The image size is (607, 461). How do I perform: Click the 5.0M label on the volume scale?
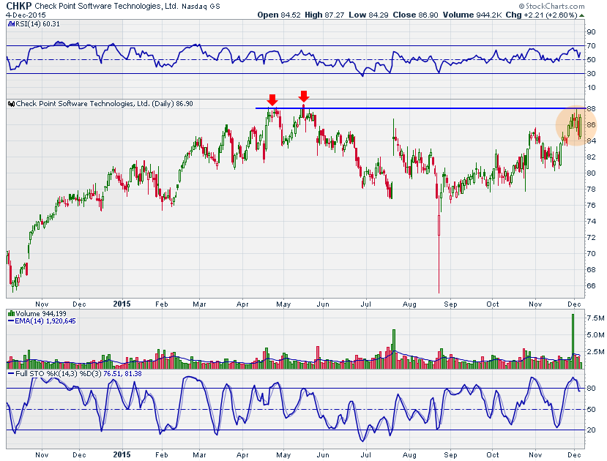tap(595, 335)
